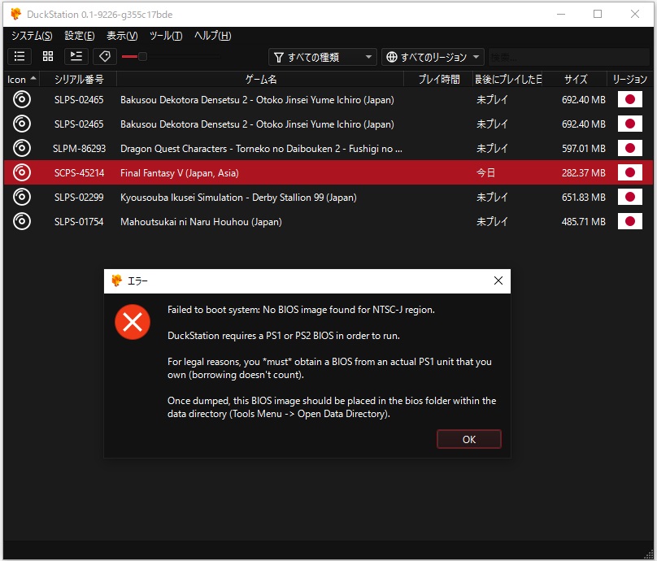Select Final Fantasy V (Japan, Asia) title
This screenshot has width=657, height=561.
[x=180, y=173]
